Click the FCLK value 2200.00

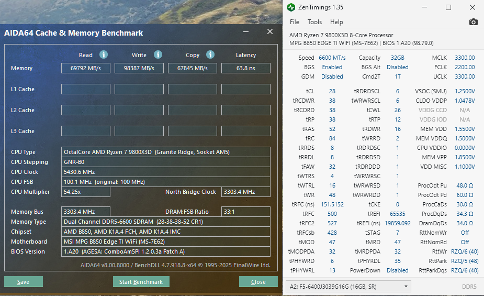465,67
